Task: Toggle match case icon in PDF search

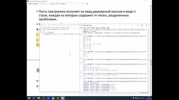Action: 88,4
